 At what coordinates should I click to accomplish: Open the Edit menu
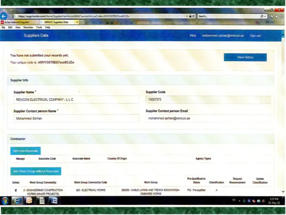(x=10, y=27)
